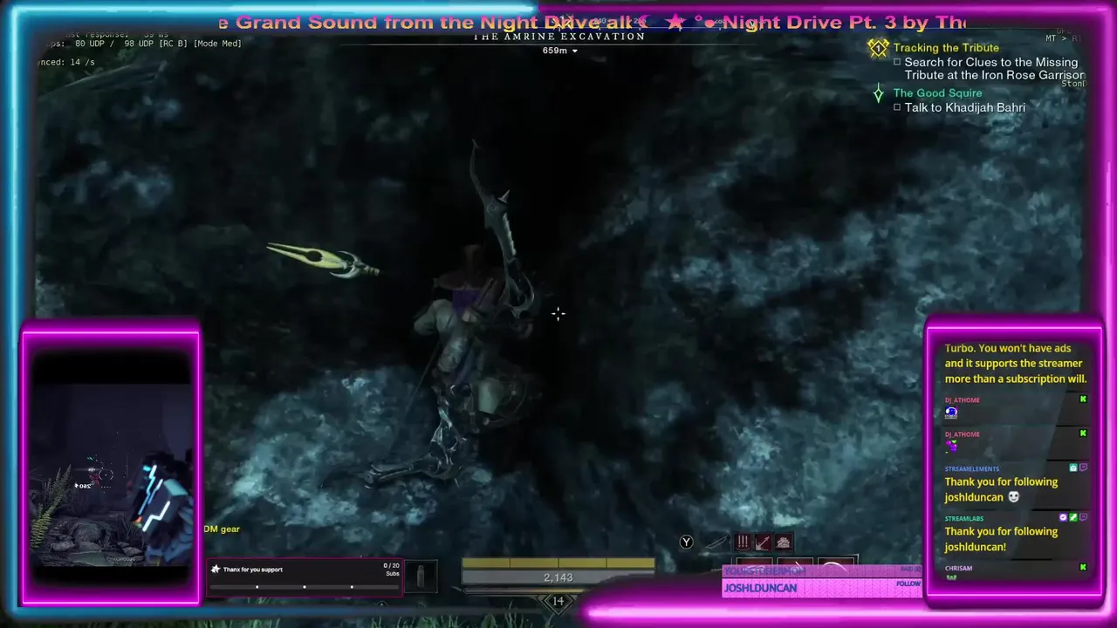Image resolution: width=1117 pixels, height=628 pixels.
Task: Click the star icon beside Thanx for you support
Action: pyautogui.click(x=216, y=570)
